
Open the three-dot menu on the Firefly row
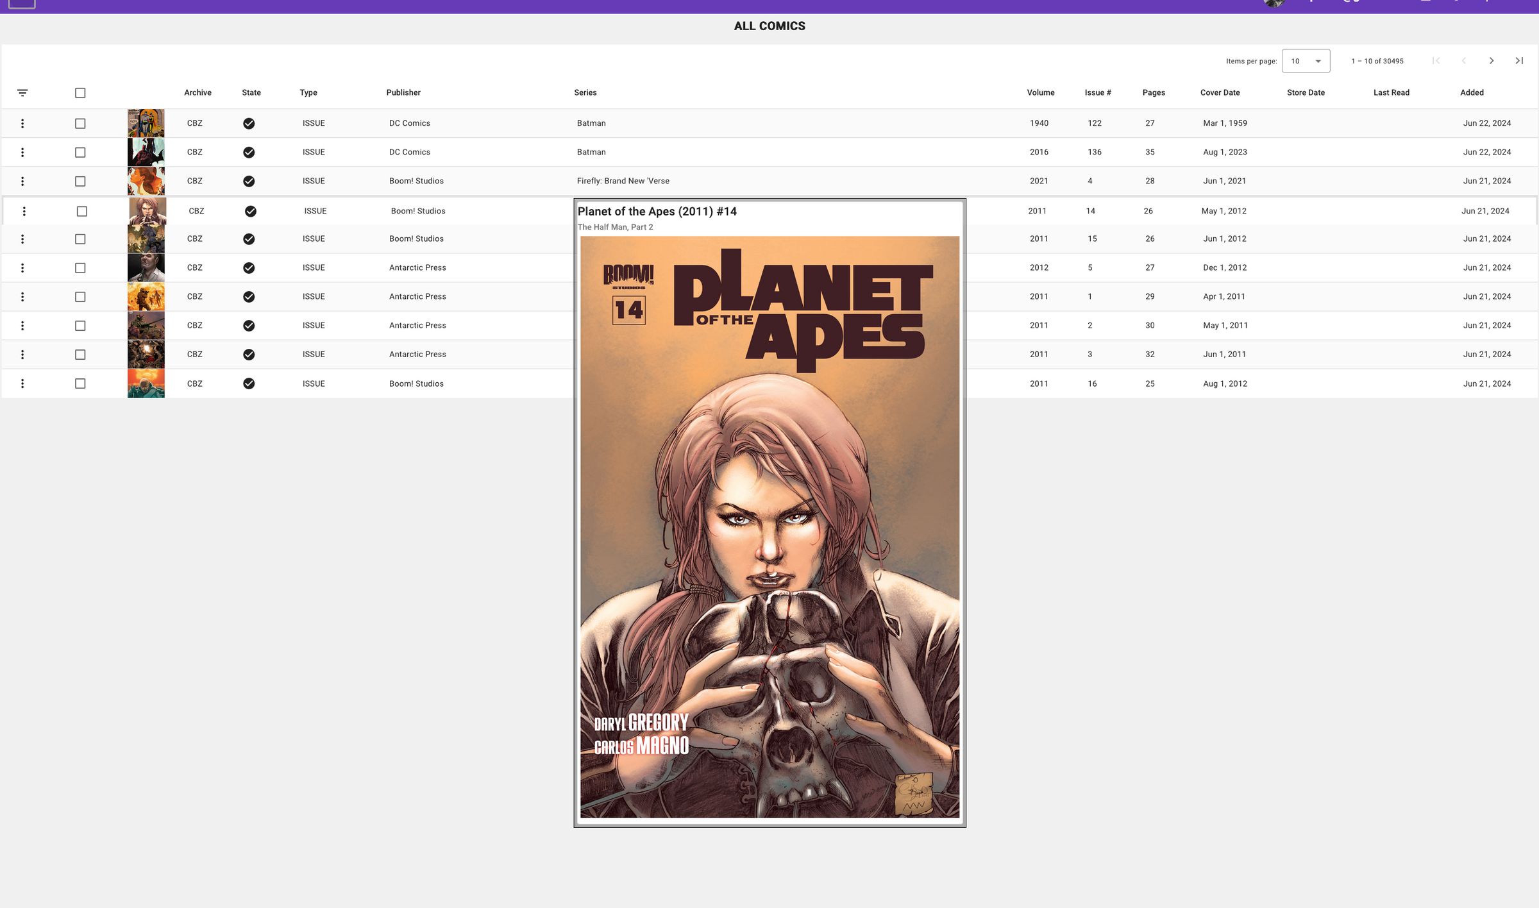23,181
